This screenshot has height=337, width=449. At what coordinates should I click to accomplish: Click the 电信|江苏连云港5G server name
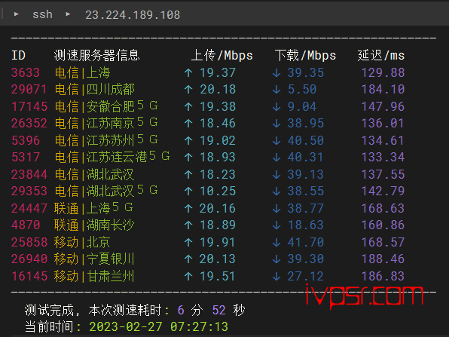tap(112, 157)
